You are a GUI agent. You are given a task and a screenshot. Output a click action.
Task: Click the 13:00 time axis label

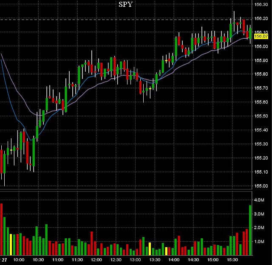(135, 260)
